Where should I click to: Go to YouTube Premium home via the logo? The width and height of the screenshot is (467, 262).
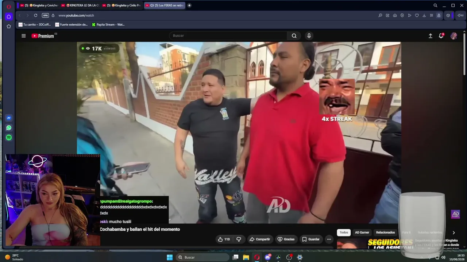[43, 36]
